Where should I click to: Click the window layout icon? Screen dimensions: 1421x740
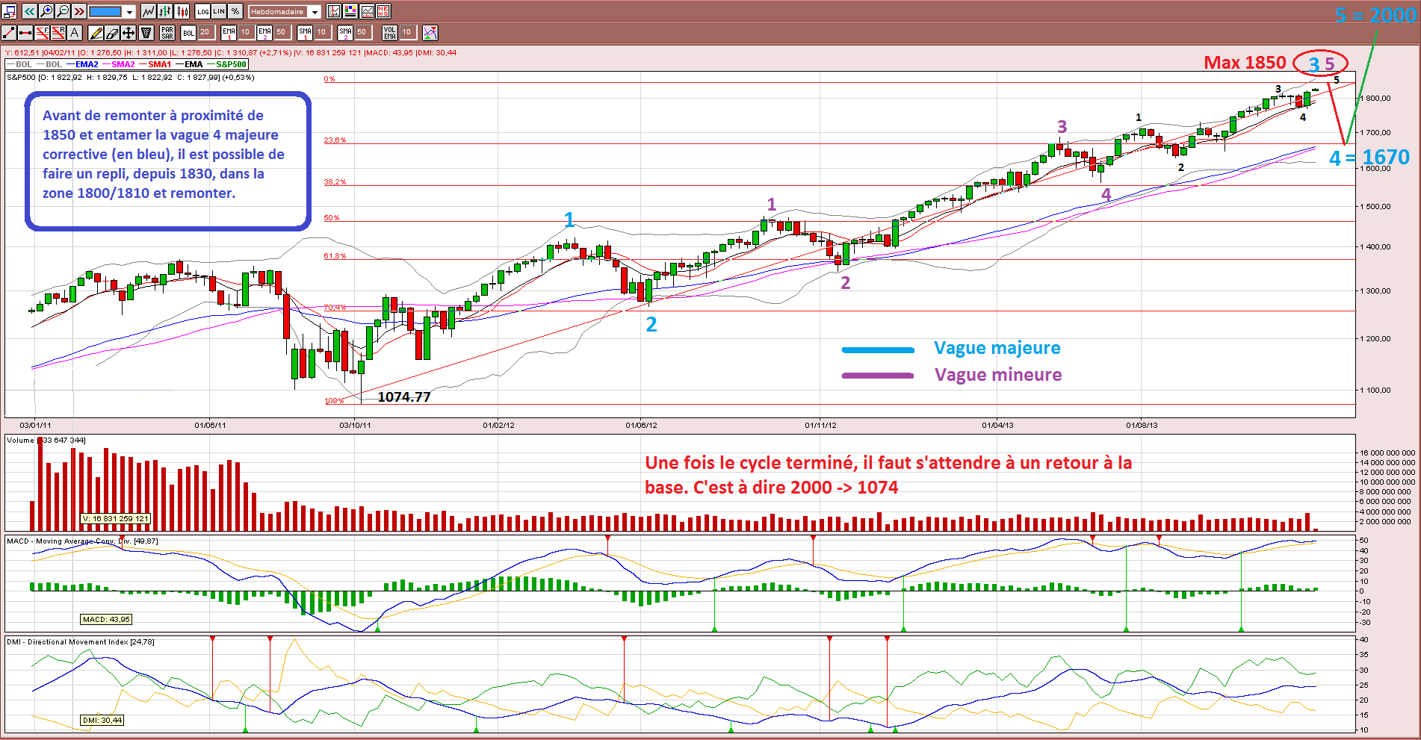(10, 11)
